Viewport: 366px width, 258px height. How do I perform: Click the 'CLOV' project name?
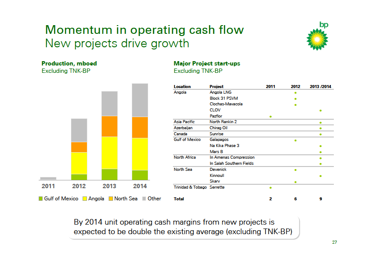215,110
